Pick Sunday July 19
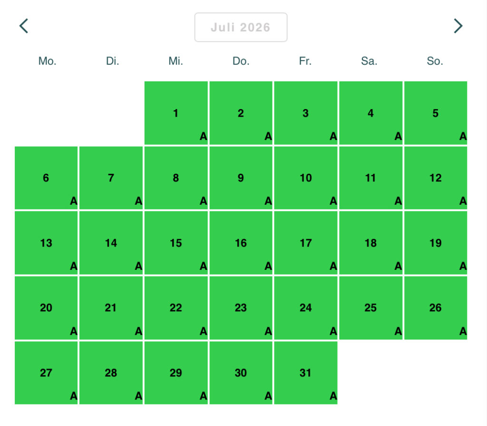The height and width of the screenshot is (426, 487). pos(435,243)
